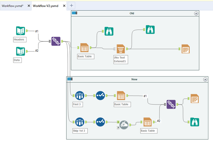Viewport: 213px width, 142px height.
Task: Click the Select tool after First 3
Action: pos(100,95)
